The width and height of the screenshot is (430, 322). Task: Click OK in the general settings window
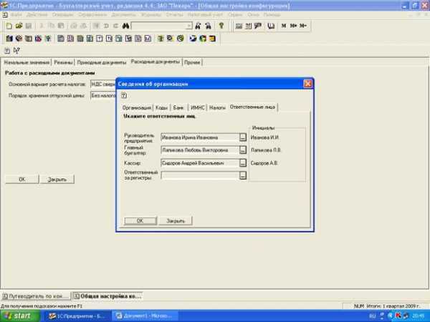coord(22,180)
